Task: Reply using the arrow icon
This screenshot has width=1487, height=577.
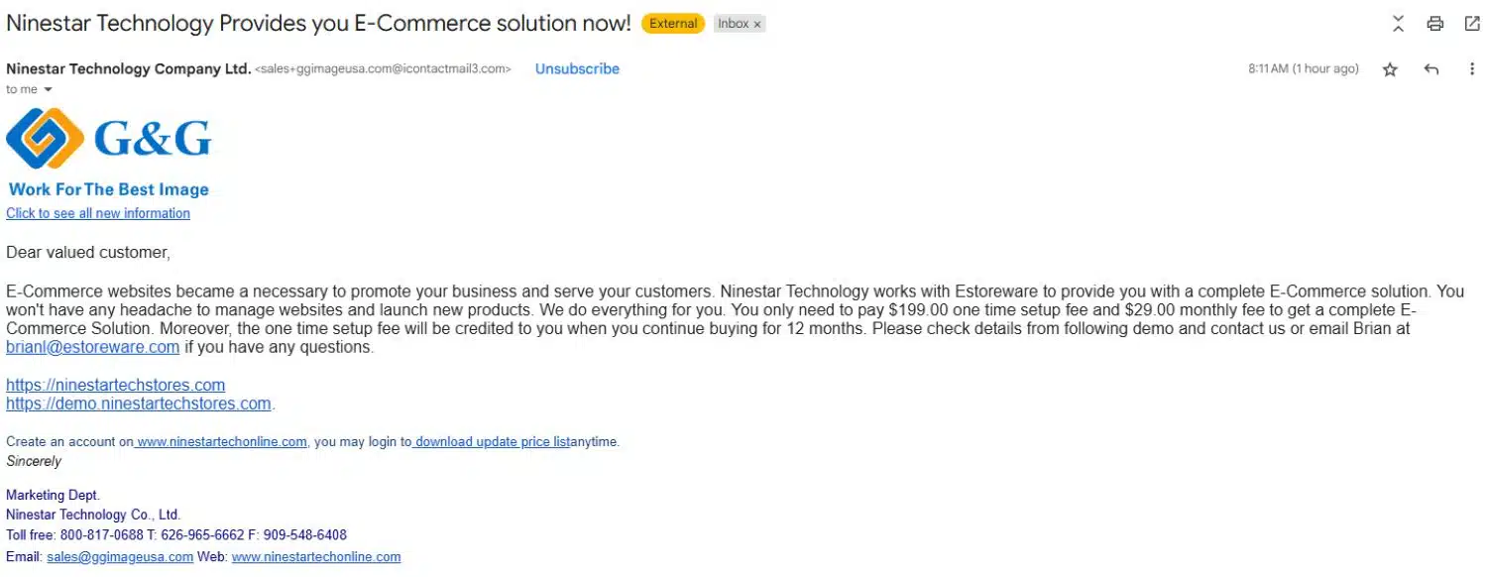Action: tap(1430, 69)
